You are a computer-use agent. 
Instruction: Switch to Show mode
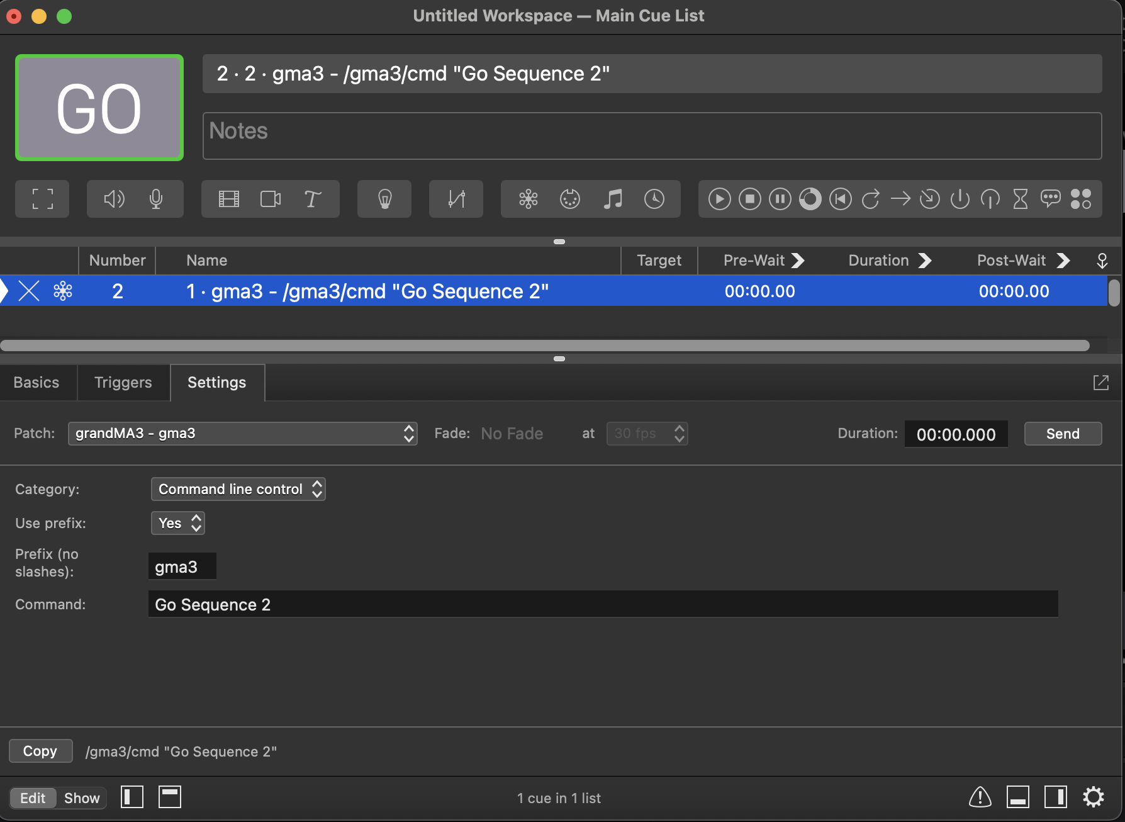point(82,798)
